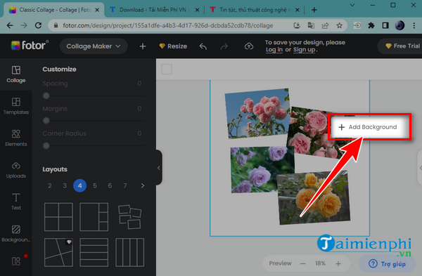Image resolution: width=422 pixels, height=276 pixels.
Task: Click the address bar URL
Action: [167, 25]
